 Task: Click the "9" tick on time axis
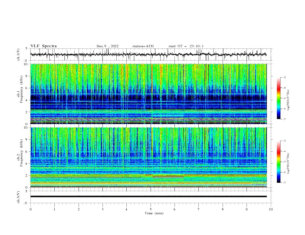point(246,209)
